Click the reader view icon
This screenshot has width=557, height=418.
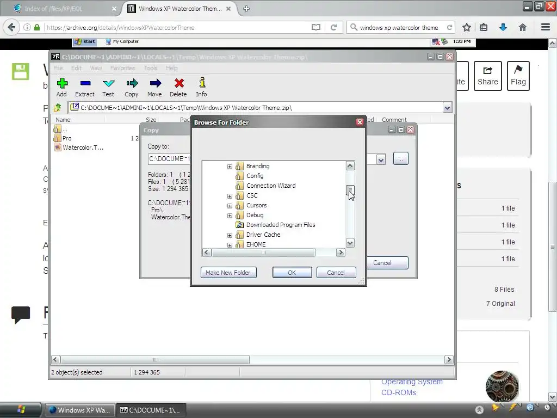(316, 27)
